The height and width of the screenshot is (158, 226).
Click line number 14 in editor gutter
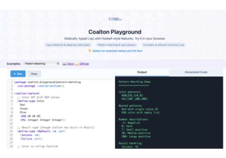point(11,131)
